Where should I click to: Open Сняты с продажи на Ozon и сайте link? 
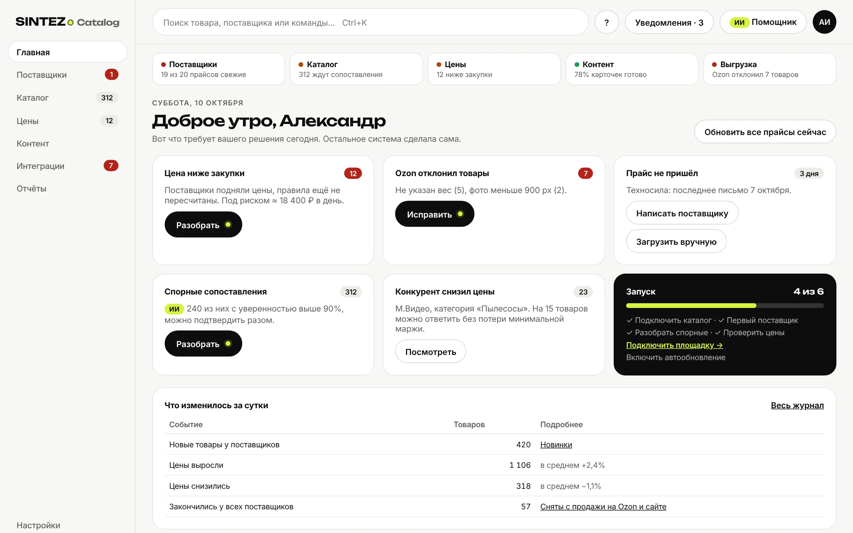point(603,507)
